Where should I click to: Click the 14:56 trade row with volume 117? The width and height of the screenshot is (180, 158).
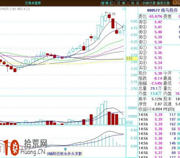[159, 115]
